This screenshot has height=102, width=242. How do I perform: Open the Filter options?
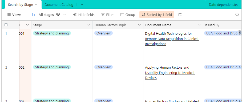pyautogui.click(x=107, y=15)
